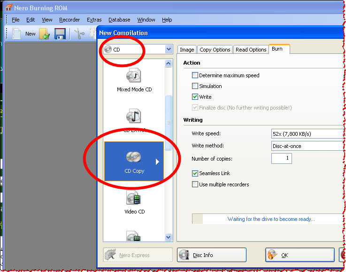
Task: Switch to the Copy Options tab
Action: point(215,50)
